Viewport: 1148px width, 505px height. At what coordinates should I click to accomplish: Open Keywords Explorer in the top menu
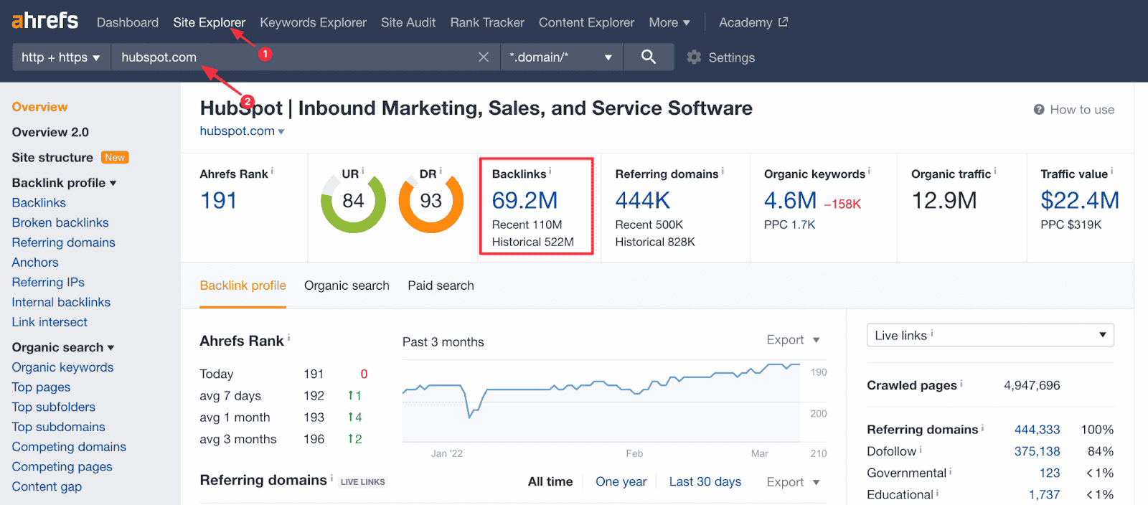(x=313, y=22)
